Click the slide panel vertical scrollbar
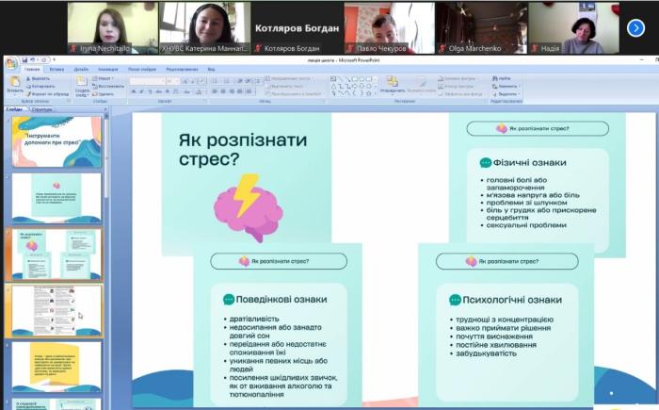Image resolution: width=659 pixels, height=410 pixels. tap(107, 236)
